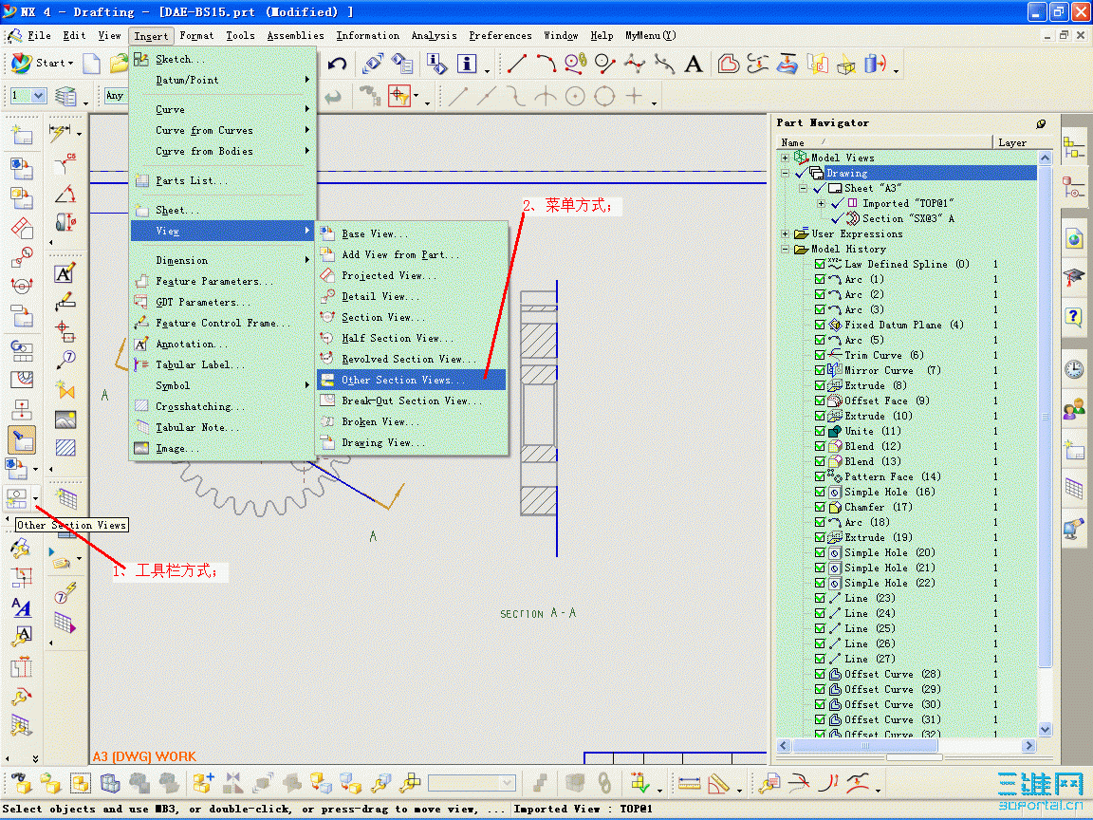The height and width of the screenshot is (820, 1093).
Task: Click the Part Navigator vertical scrollbar down arrow
Action: 1045,730
